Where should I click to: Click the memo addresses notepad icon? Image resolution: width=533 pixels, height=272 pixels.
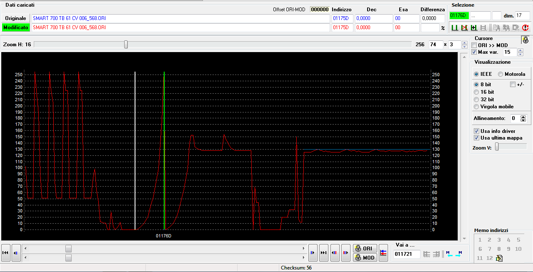coord(499,258)
